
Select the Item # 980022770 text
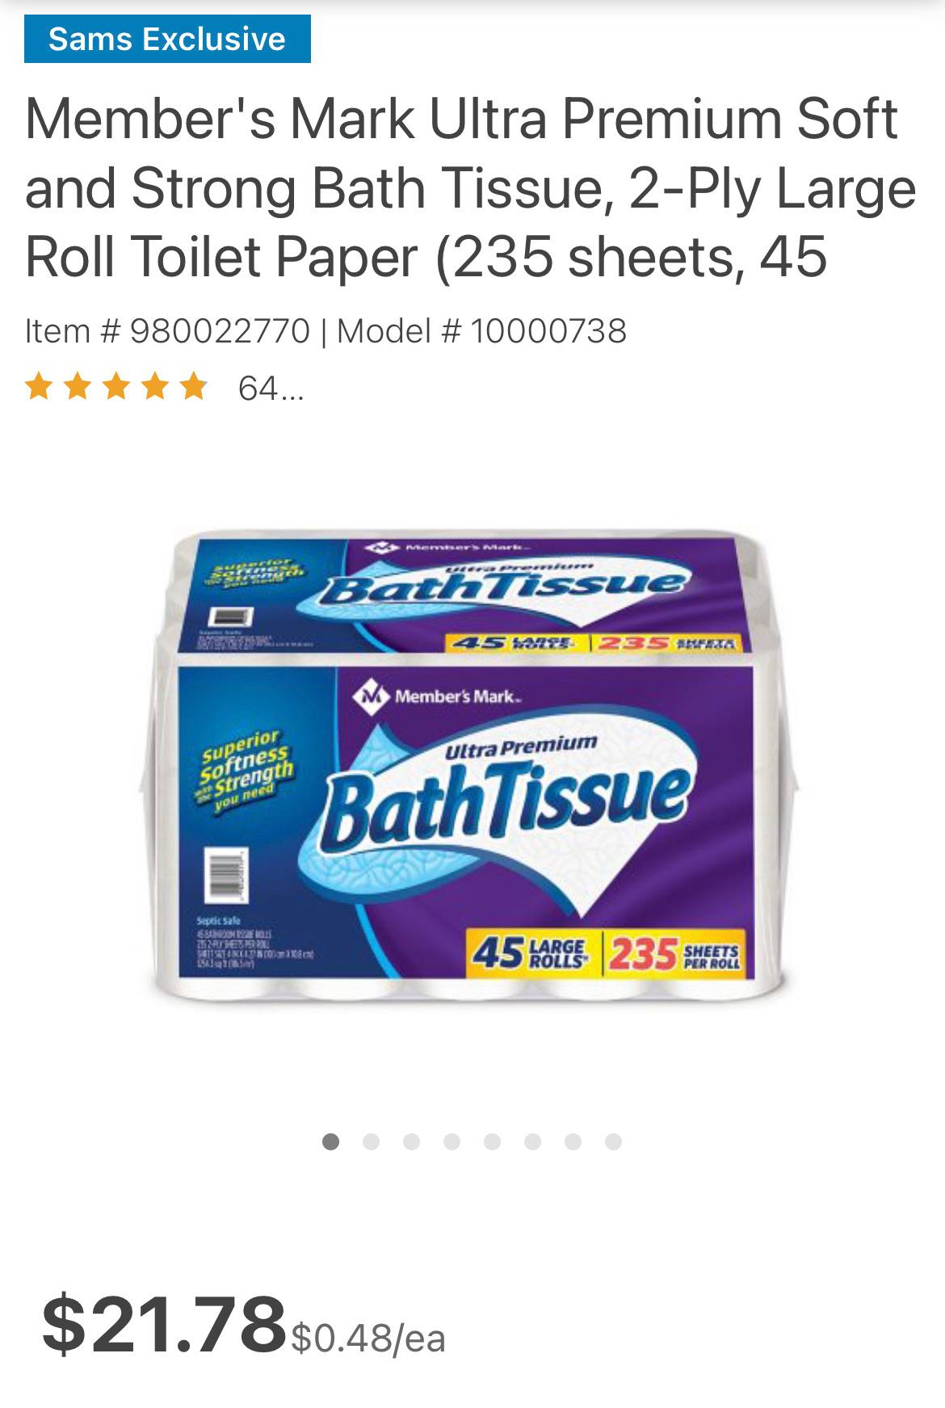(x=167, y=331)
